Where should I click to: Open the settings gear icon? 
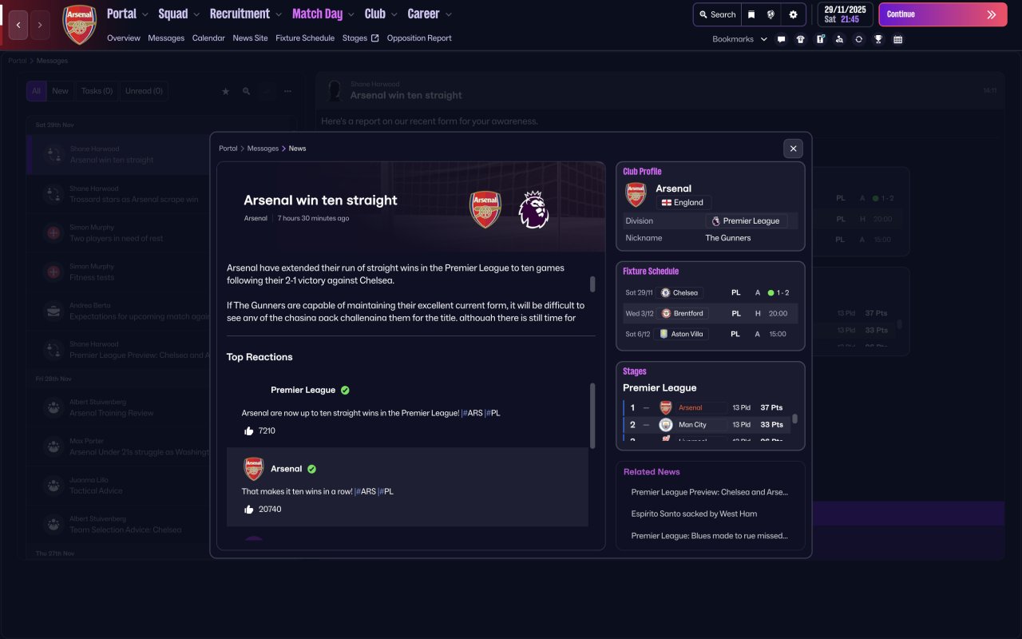[793, 14]
